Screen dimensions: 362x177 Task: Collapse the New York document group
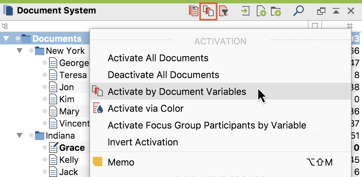pyautogui.click(x=19, y=51)
